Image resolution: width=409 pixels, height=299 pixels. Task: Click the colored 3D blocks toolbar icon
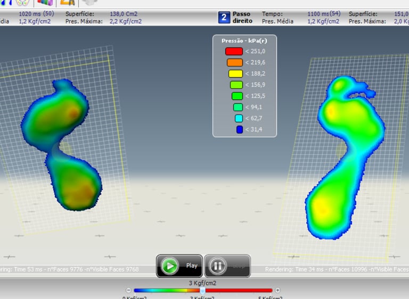[45, 3]
